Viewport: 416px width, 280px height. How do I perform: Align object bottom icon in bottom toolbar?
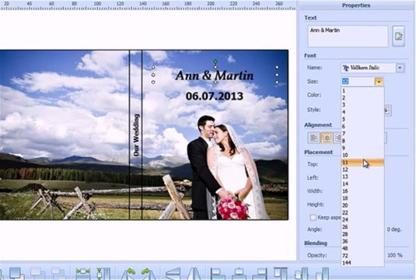tap(323, 274)
